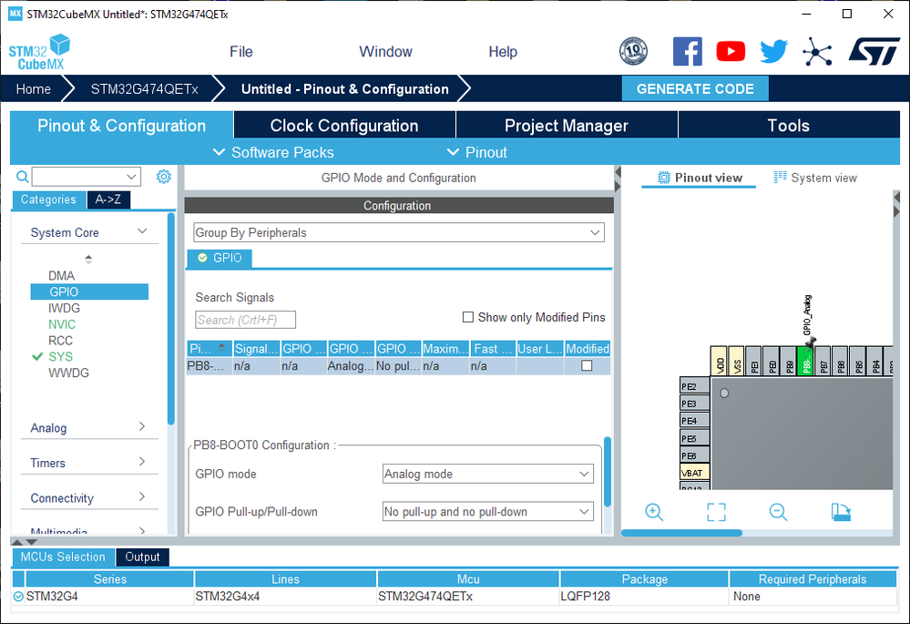Click the rotate and export pinout icon

(x=841, y=512)
